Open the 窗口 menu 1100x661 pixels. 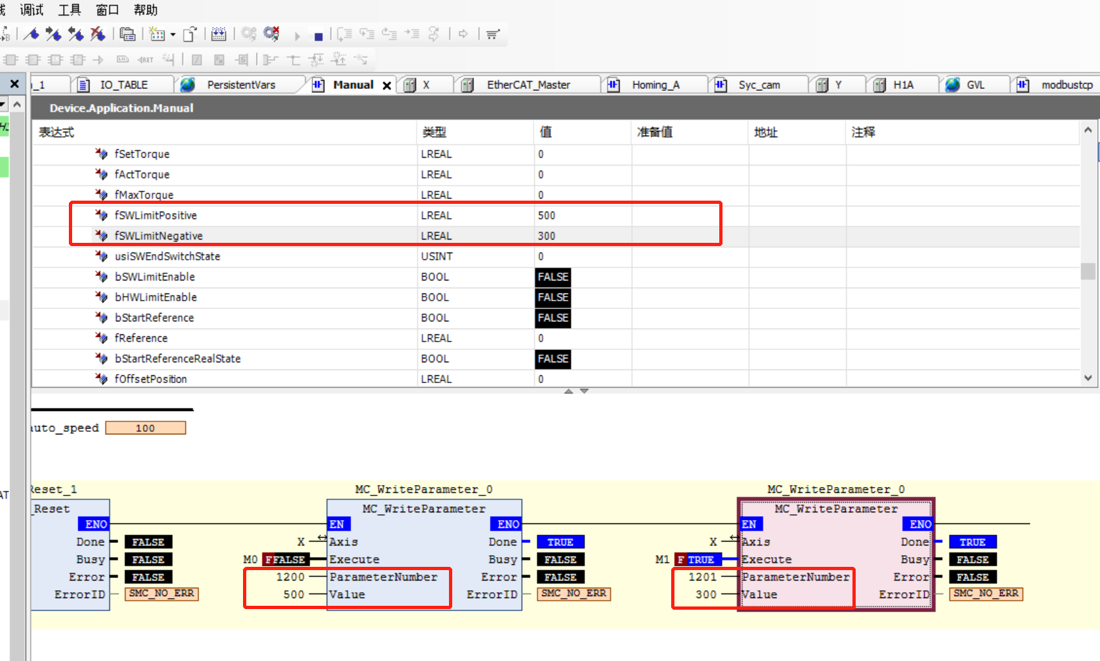[x=107, y=10]
